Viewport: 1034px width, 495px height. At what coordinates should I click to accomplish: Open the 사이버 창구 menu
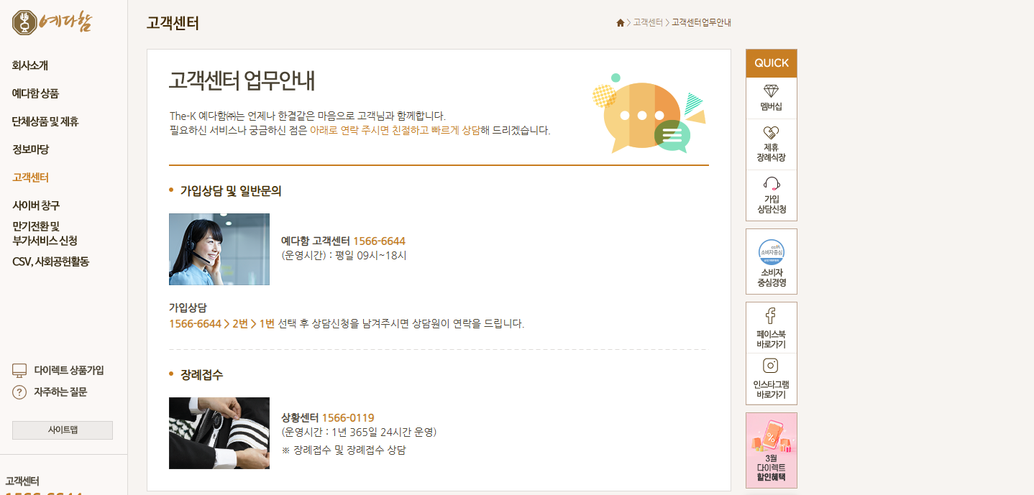pos(36,205)
